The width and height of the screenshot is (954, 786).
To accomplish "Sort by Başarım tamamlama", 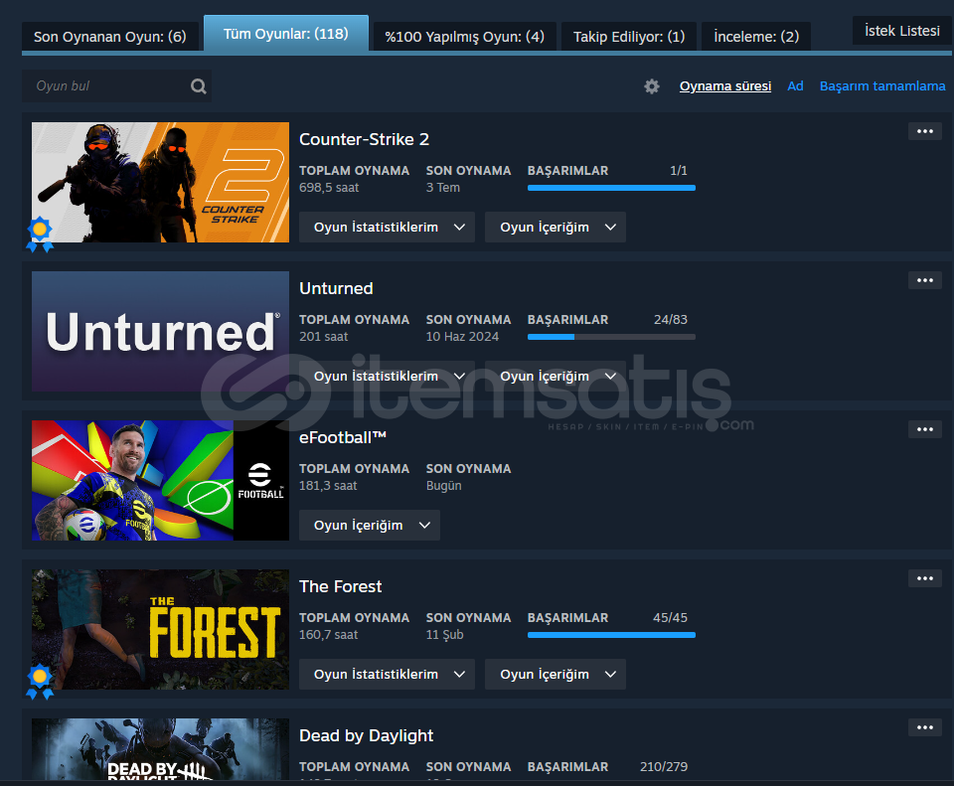I will pyautogui.click(x=882, y=86).
